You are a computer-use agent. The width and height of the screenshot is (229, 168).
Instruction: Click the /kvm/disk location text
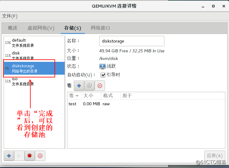[x=108, y=58]
